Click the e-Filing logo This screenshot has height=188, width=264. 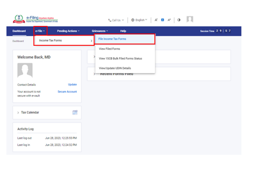tap(36, 18)
